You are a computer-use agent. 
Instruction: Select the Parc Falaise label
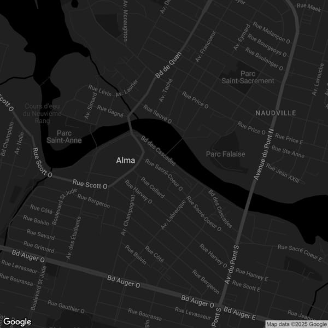point(225,154)
